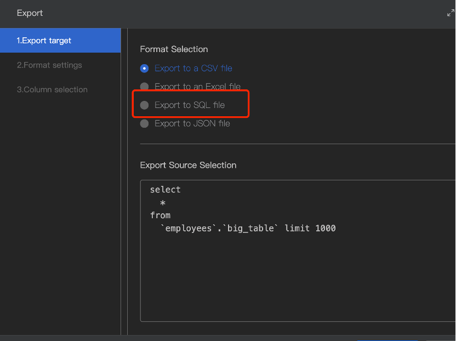
Task: Place cursor on the asterisk in the query
Action: (163, 203)
